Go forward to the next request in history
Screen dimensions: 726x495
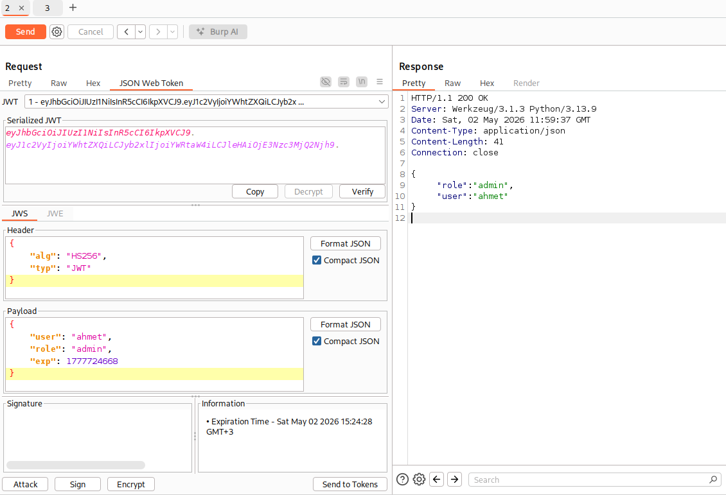(158, 32)
